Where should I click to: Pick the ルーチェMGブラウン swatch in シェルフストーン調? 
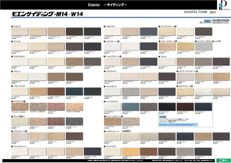click(131, 62)
